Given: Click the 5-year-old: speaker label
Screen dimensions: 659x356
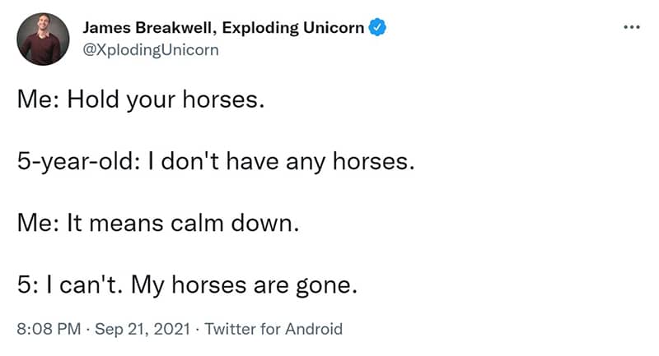Looking at the screenshot, I should 78,162.
